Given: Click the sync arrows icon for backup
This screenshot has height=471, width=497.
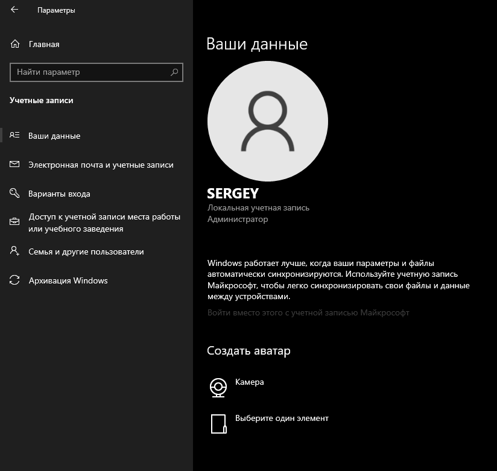Looking at the screenshot, I should click(x=14, y=280).
